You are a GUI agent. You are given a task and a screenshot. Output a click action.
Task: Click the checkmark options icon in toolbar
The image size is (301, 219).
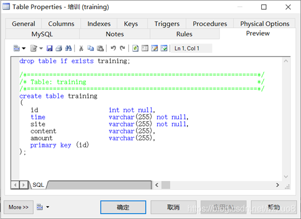tap(164, 48)
